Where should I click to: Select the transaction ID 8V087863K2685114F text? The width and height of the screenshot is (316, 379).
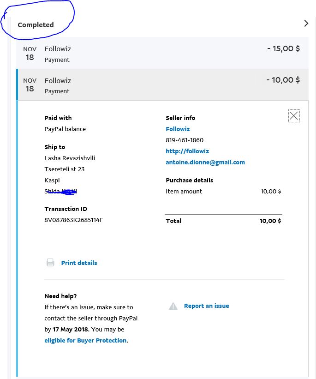click(x=74, y=220)
